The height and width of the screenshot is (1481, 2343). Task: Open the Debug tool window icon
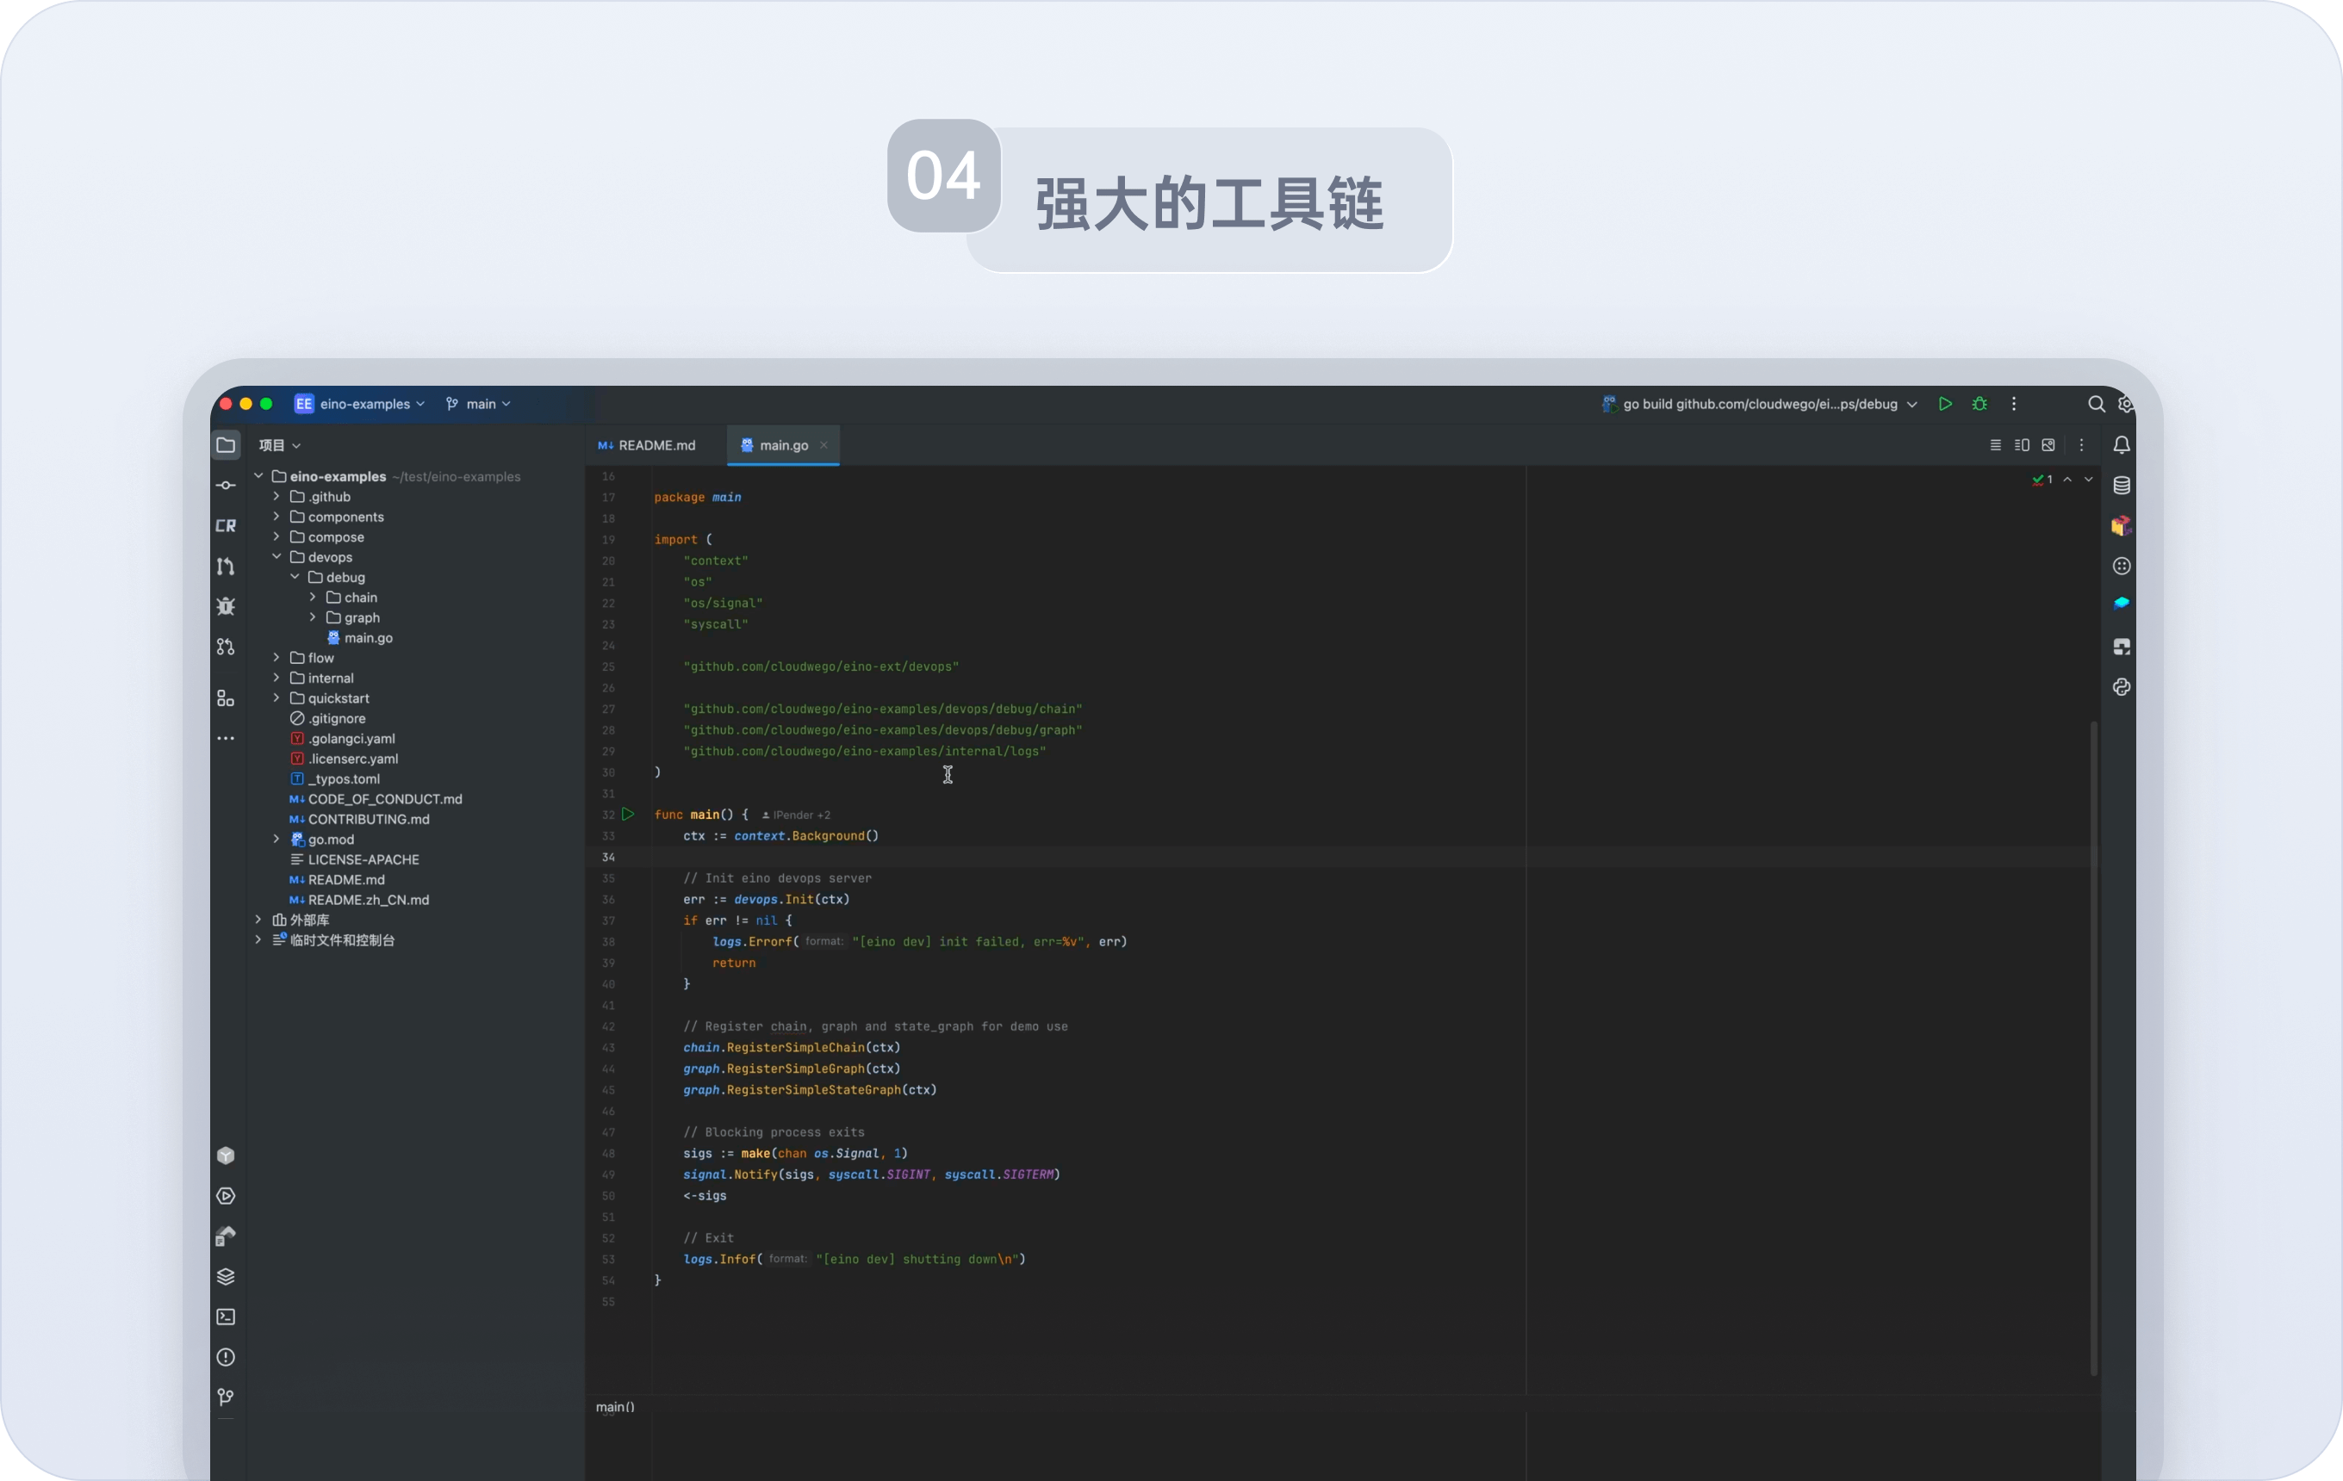pos(226,606)
